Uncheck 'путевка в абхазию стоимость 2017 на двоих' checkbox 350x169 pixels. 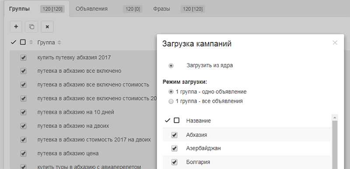pyautogui.click(x=23, y=140)
